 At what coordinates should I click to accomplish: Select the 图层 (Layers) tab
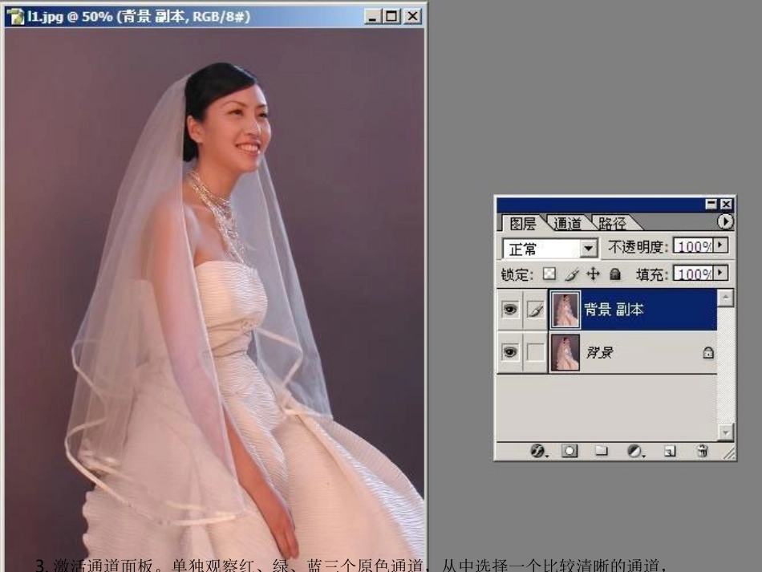pyautogui.click(x=522, y=224)
